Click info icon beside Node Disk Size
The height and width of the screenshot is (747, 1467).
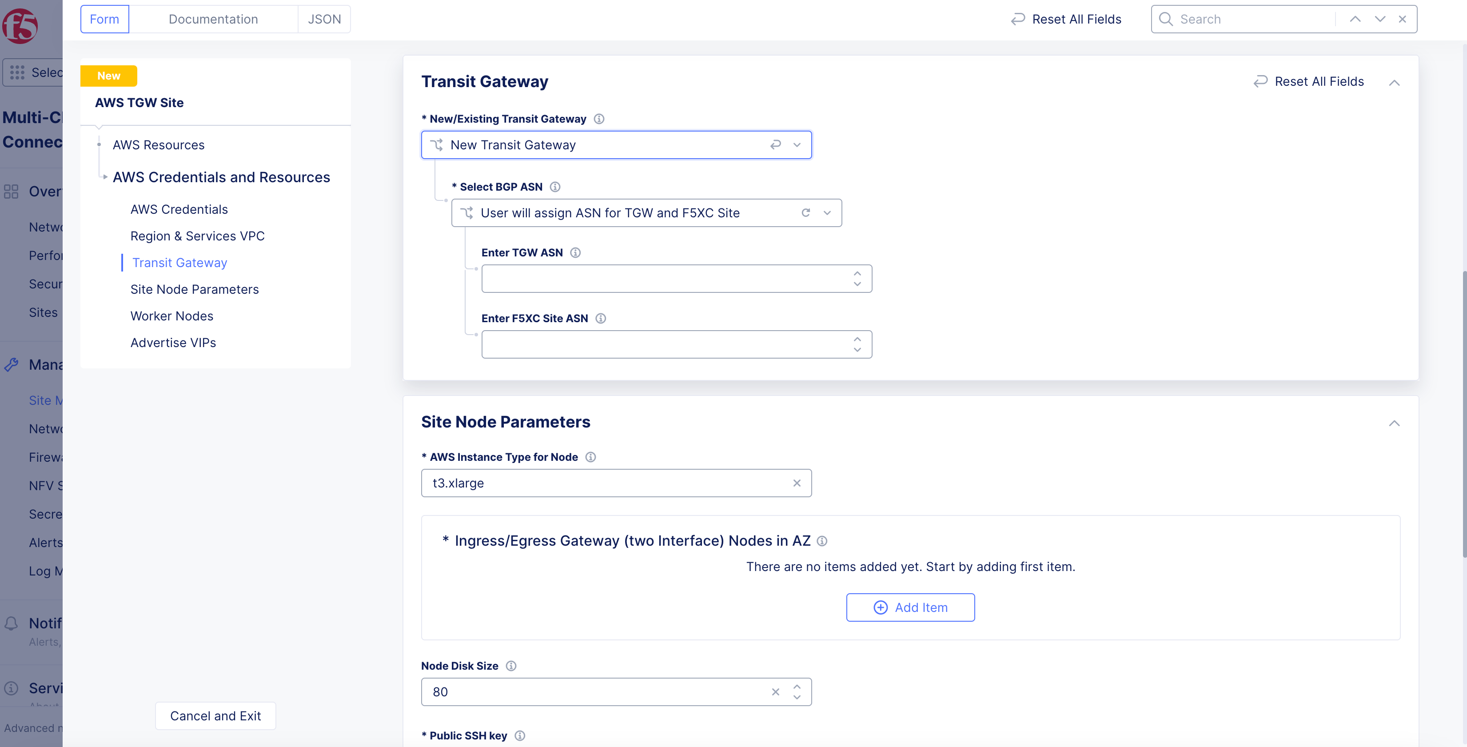pyautogui.click(x=511, y=666)
